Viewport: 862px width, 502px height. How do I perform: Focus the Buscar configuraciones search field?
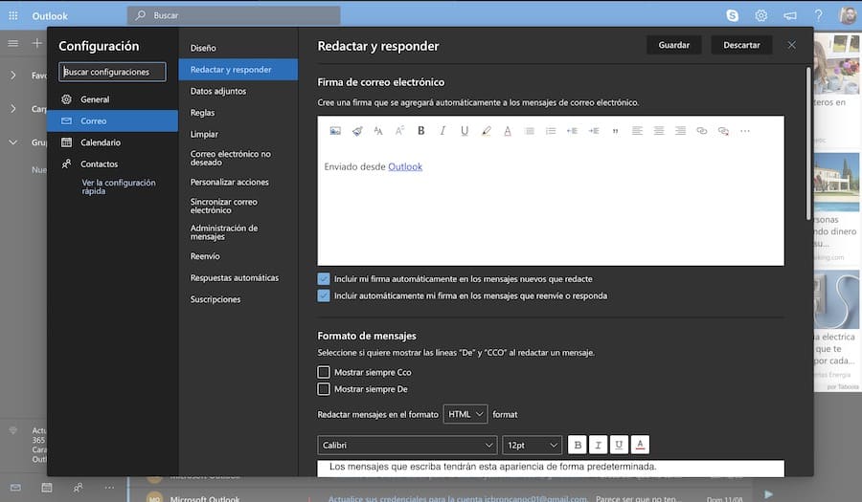(113, 72)
